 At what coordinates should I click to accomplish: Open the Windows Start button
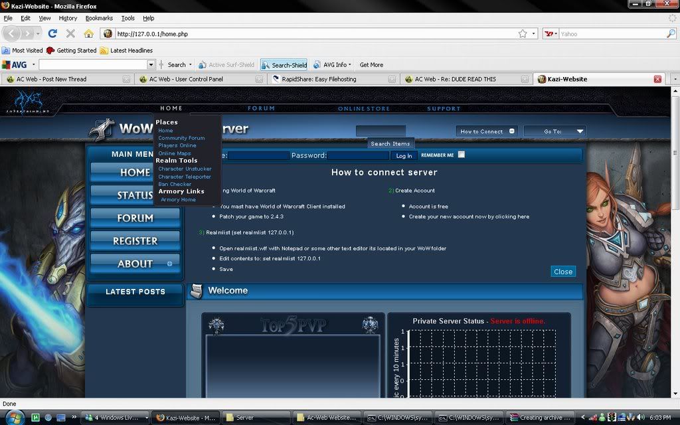15,417
